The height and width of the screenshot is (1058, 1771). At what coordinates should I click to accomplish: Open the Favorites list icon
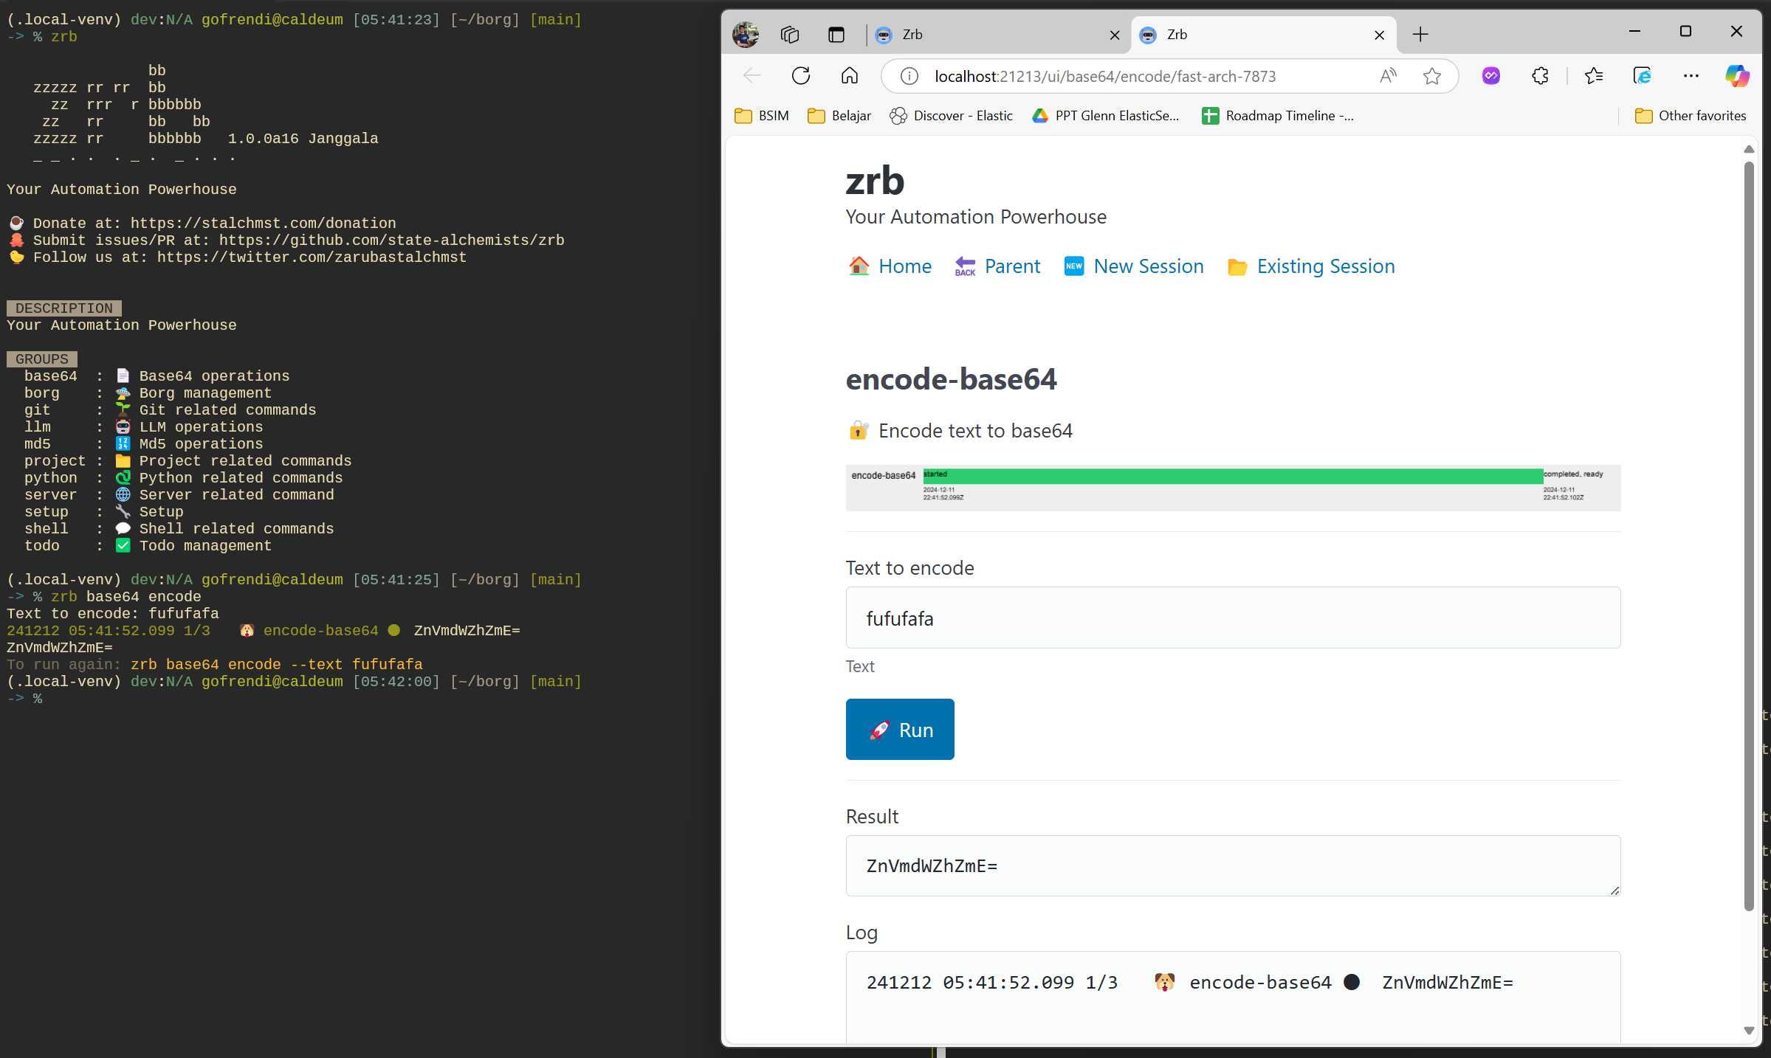coord(1593,76)
